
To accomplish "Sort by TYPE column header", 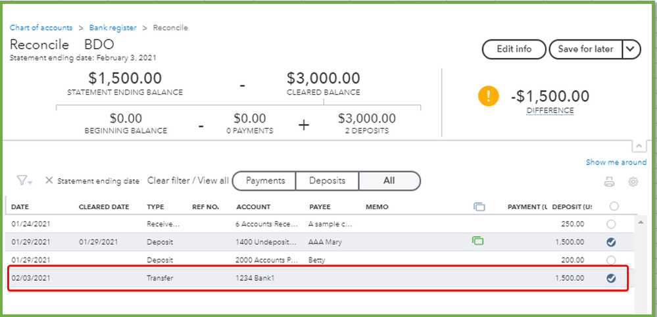I will [x=155, y=207].
